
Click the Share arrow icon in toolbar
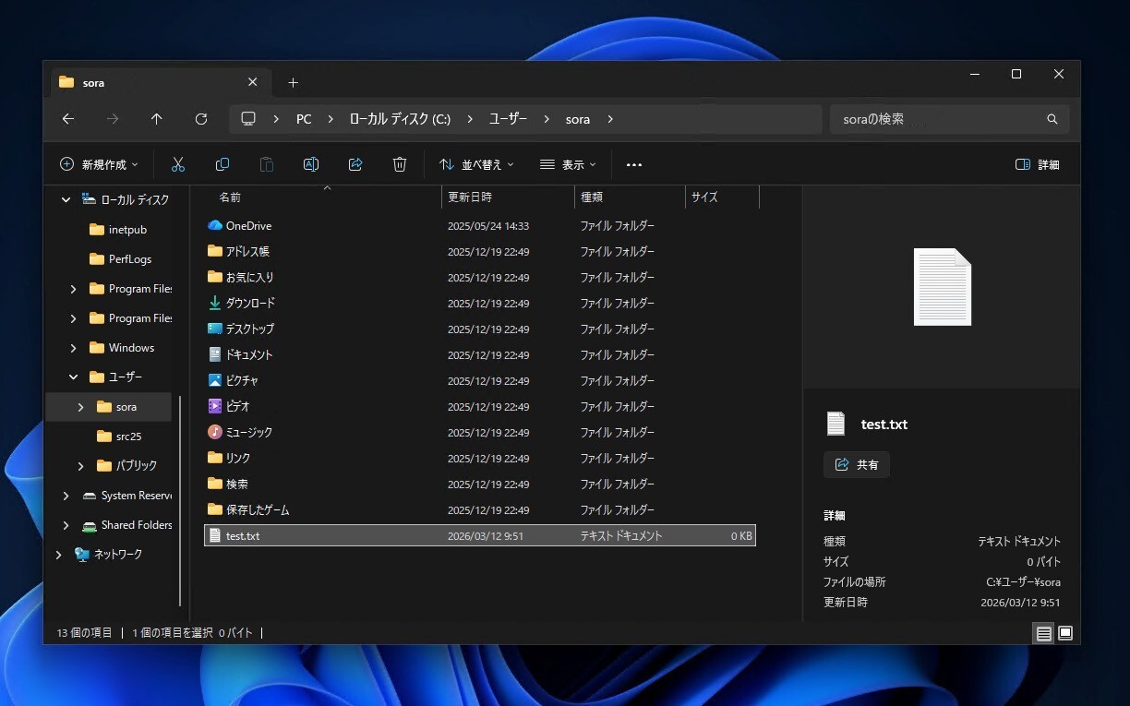355,164
